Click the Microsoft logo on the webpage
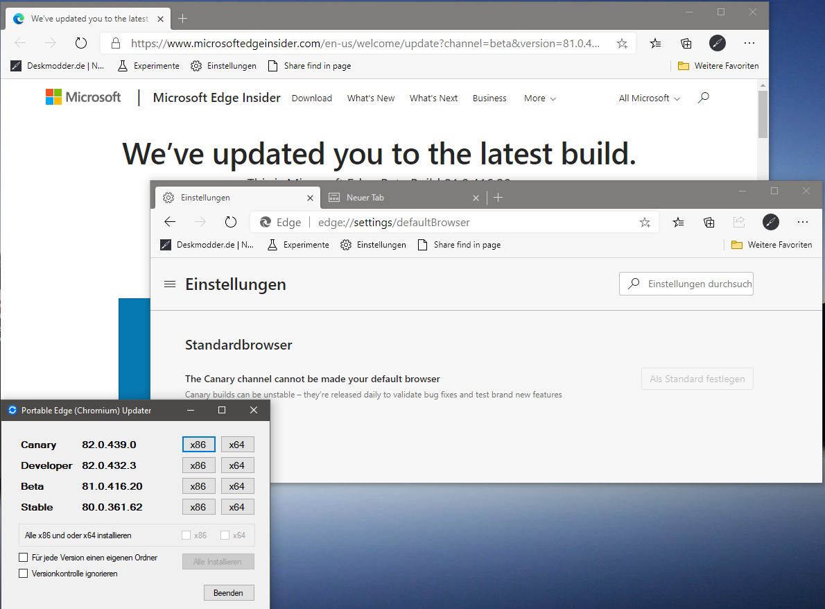 click(x=83, y=97)
